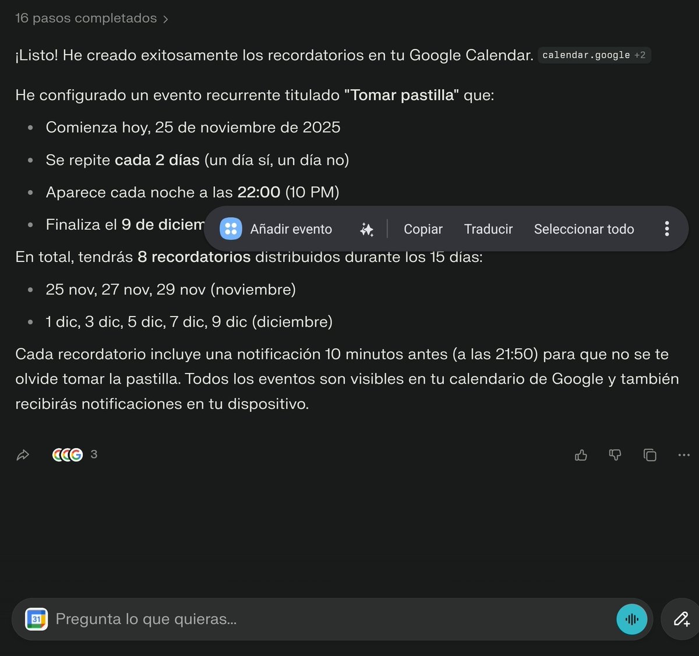Tap the bold text cada 2 días

tap(157, 160)
